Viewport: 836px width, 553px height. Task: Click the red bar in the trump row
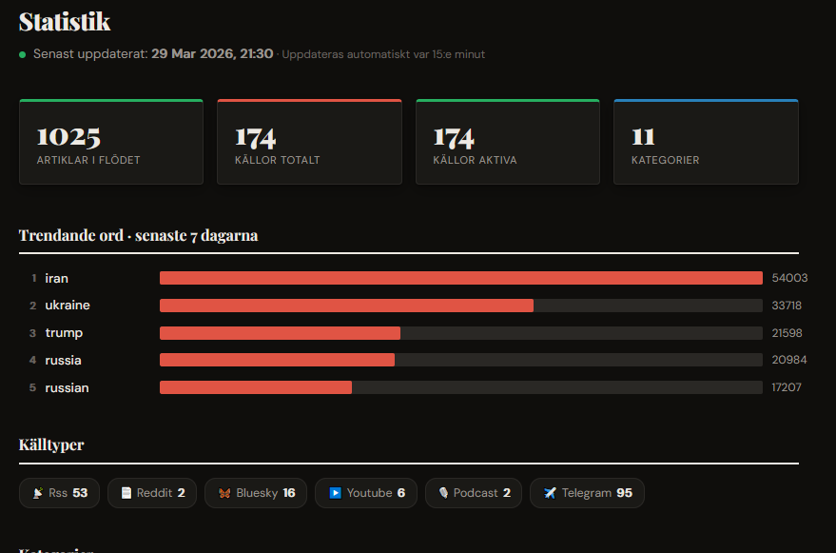(280, 333)
